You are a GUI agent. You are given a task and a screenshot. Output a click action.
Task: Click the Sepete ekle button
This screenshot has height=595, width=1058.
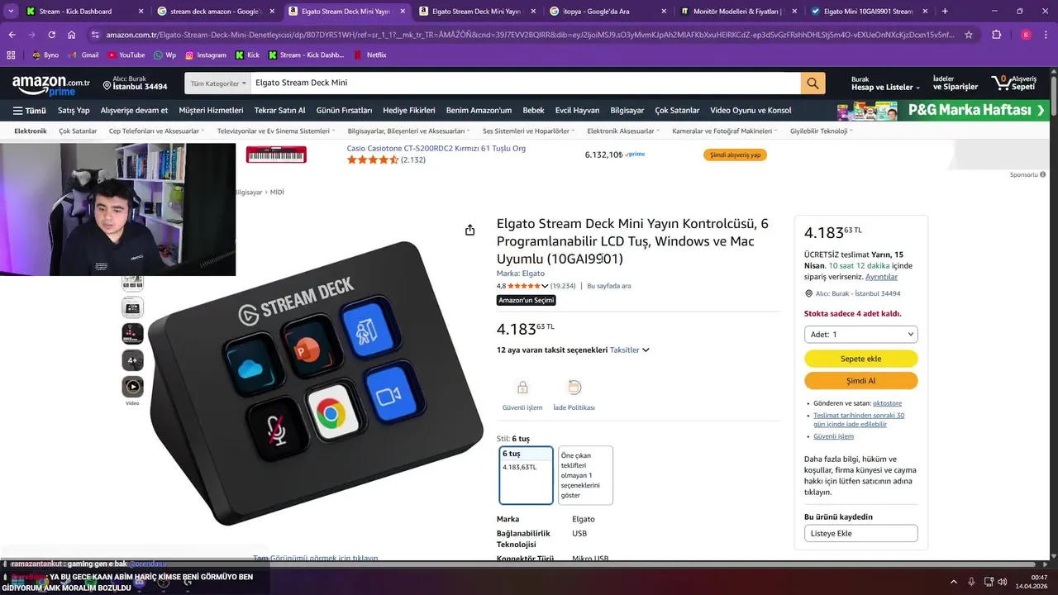click(x=860, y=359)
